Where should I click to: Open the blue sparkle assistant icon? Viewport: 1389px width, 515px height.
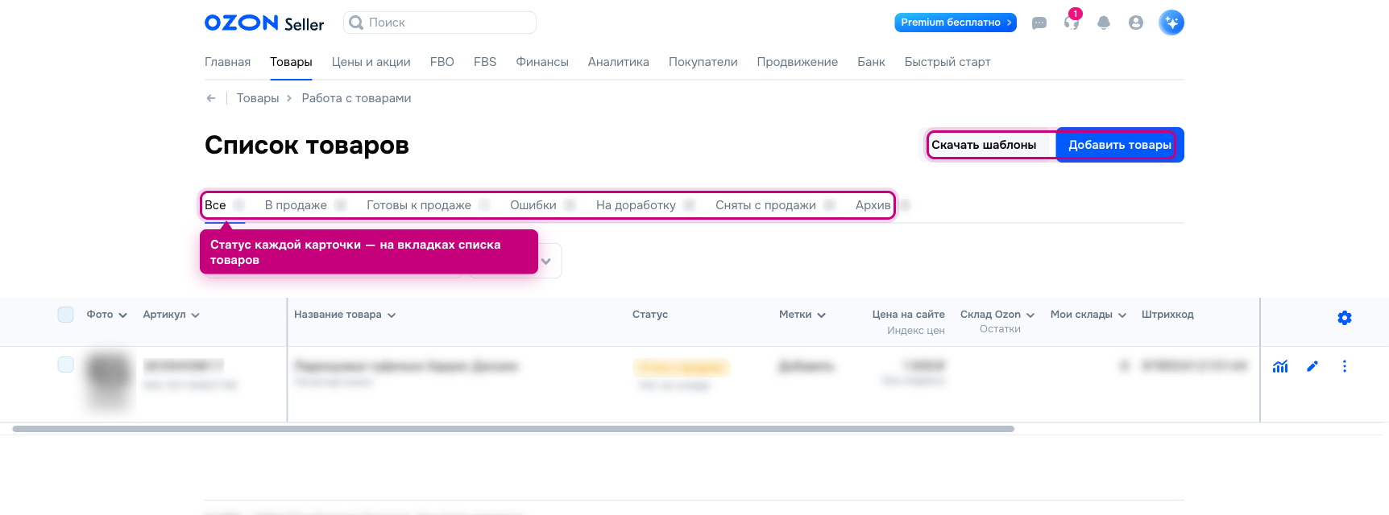tap(1171, 23)
